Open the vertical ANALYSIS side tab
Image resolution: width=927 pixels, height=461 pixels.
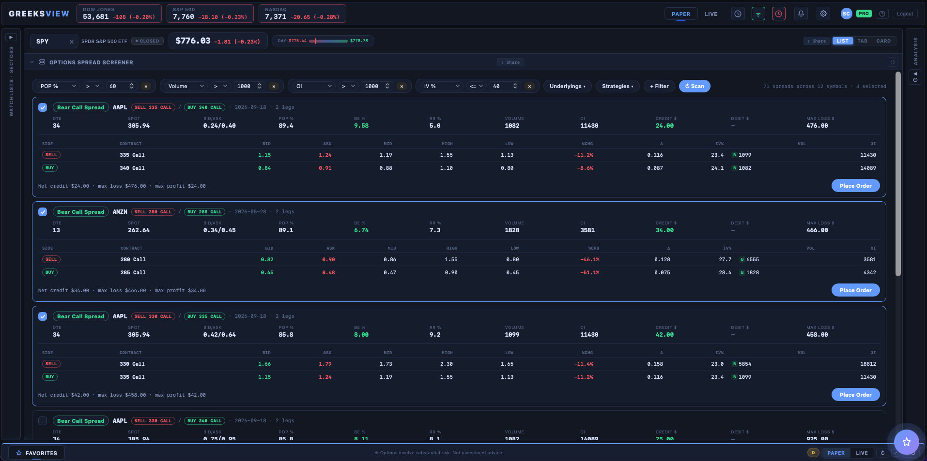(x=915, y=51)
